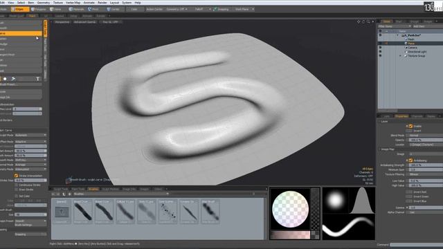Select the Items selection mode icon

click(x=52, y=9)
